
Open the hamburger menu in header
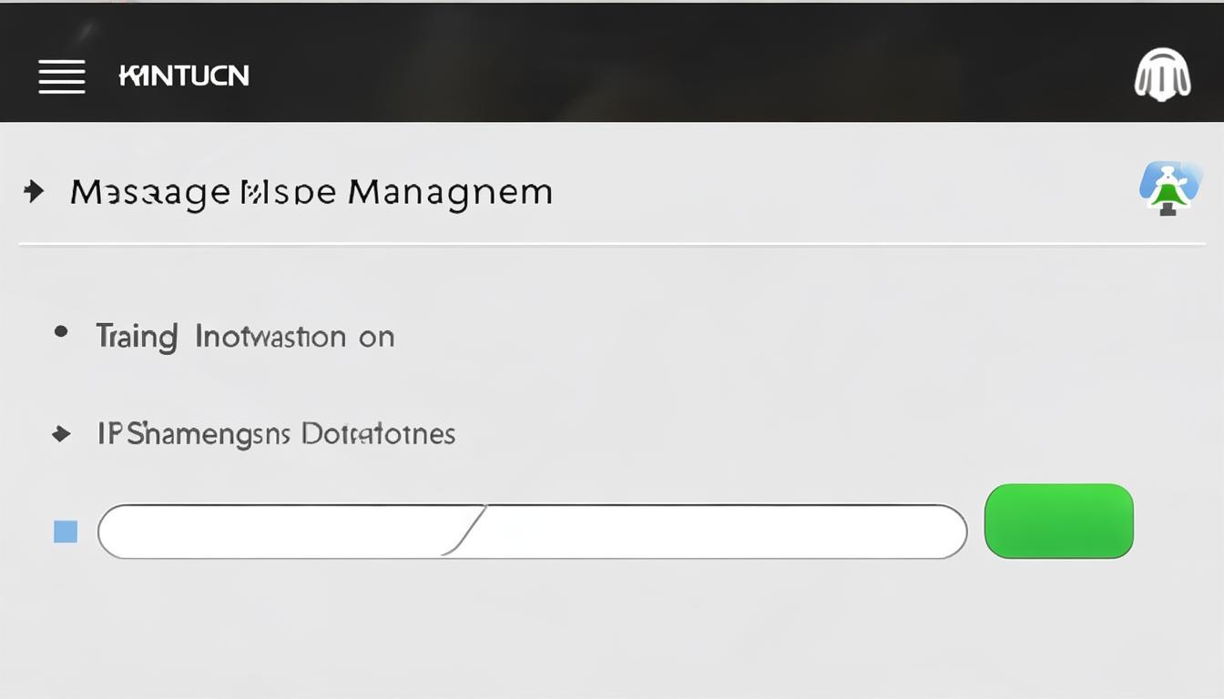point(62,76)
